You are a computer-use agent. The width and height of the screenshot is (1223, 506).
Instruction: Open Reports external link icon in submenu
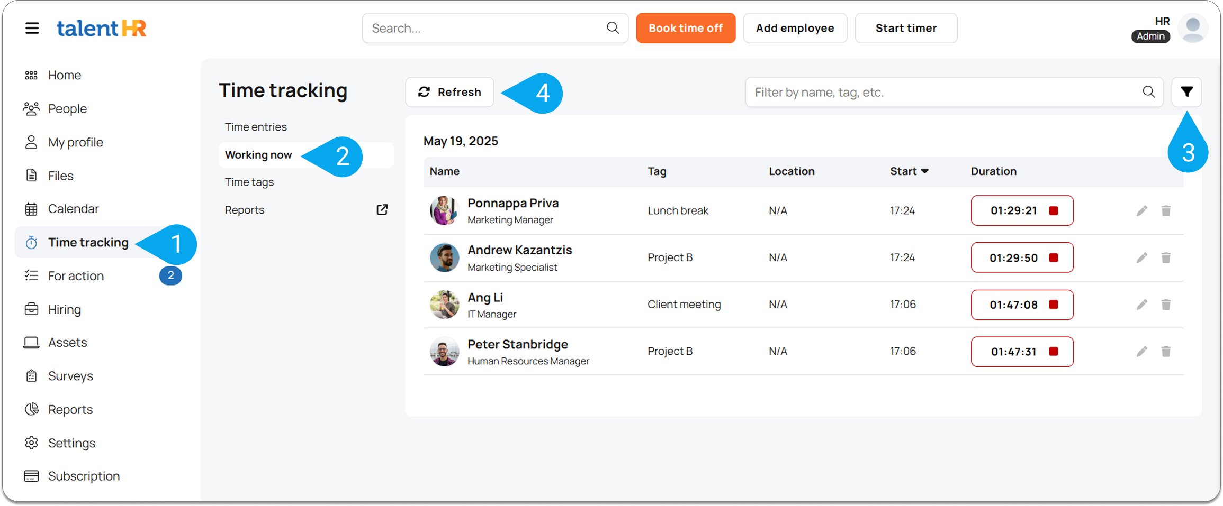(382, 210)
